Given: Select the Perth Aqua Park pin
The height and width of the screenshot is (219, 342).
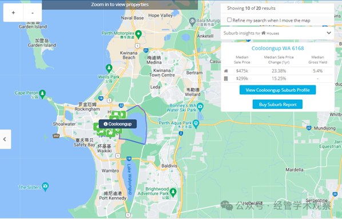Looking at the screenshot, I should 196,124.
